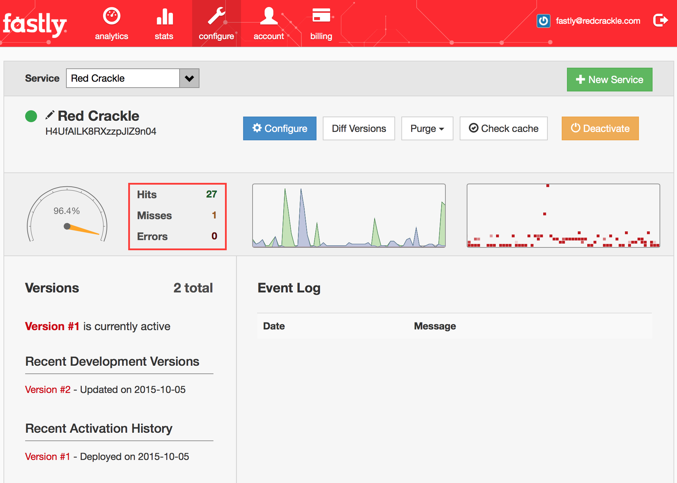Click the service ID H4UfAlLK8RXzzpJlZ9n04

click(101, 131)
